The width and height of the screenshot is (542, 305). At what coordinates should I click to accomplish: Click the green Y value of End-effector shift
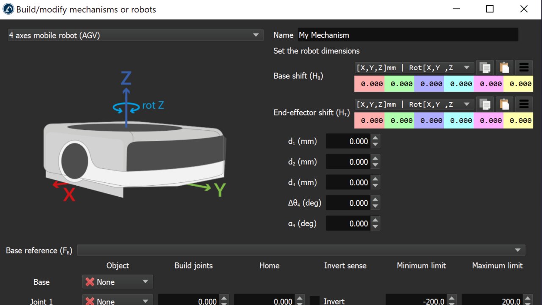[399, 120]
